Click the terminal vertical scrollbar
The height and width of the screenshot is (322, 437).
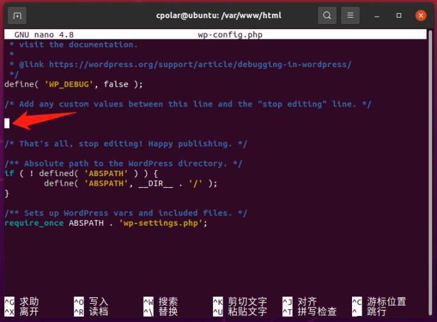point(430,172)
